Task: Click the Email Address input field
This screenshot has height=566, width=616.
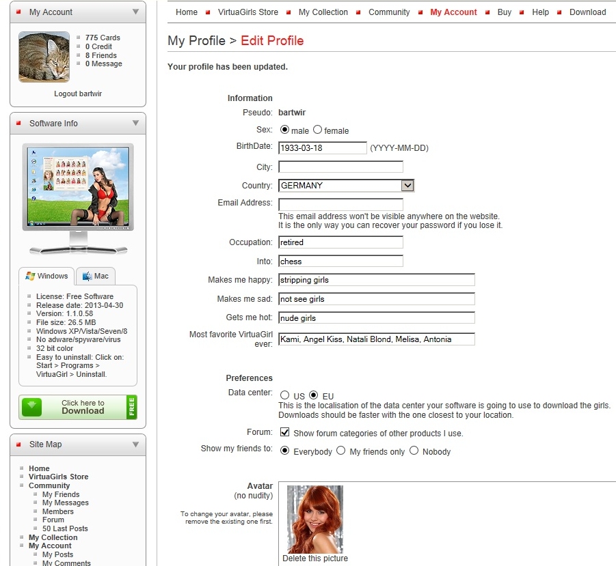Action: click(x=340, y=205)
